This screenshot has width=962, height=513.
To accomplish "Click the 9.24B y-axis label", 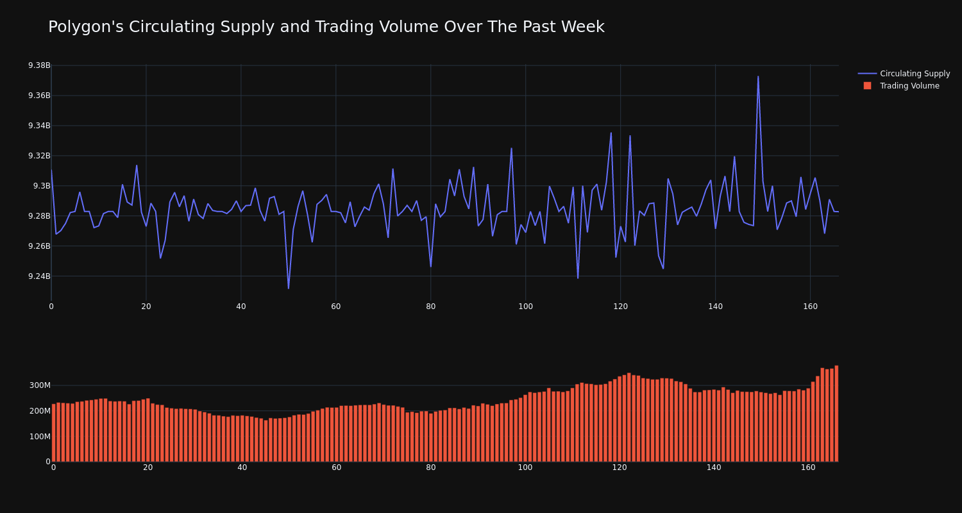I will point(39,276).
